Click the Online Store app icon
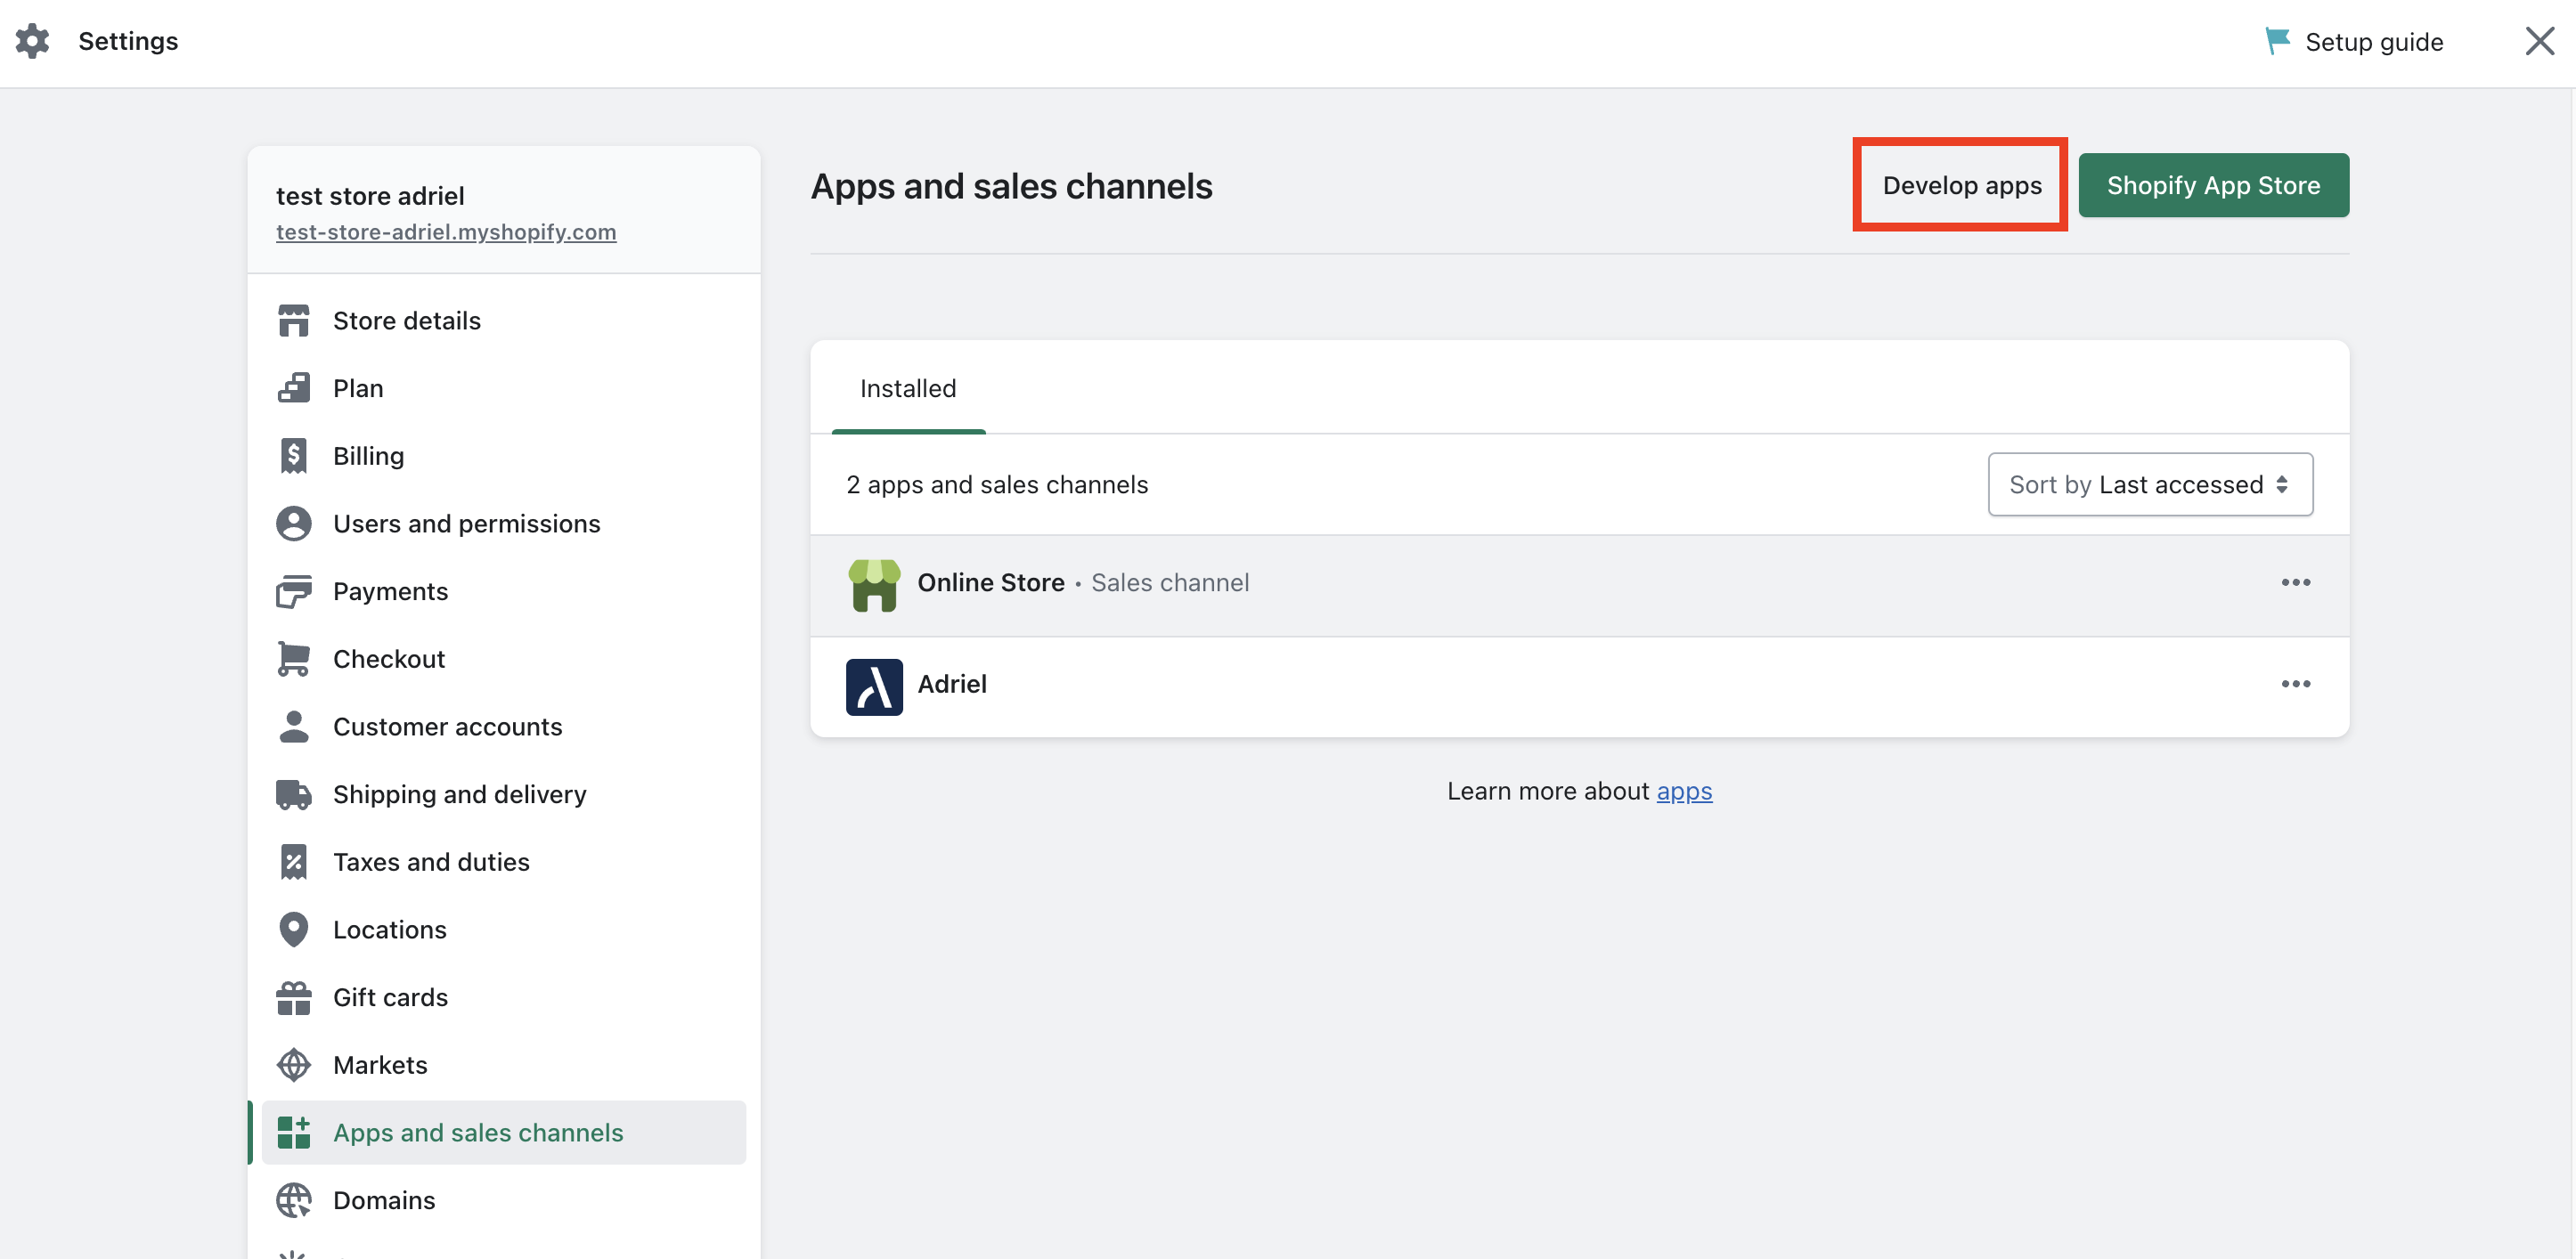 874,585
